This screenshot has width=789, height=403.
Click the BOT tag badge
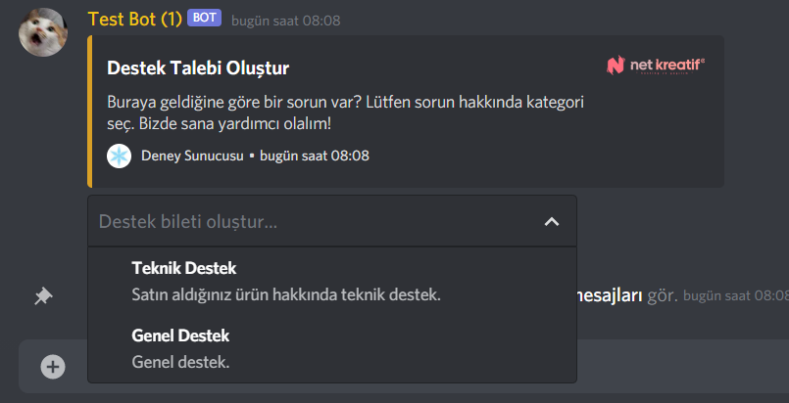(x=204, y=18)
